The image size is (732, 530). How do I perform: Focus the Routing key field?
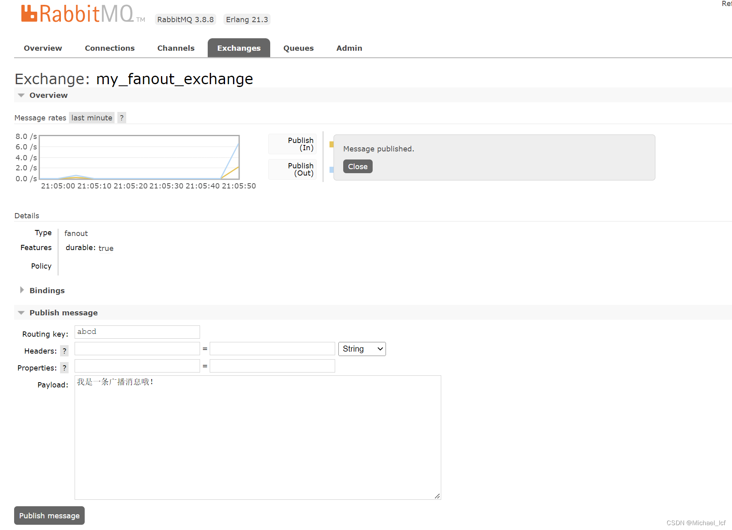click(x=137, y=332)
